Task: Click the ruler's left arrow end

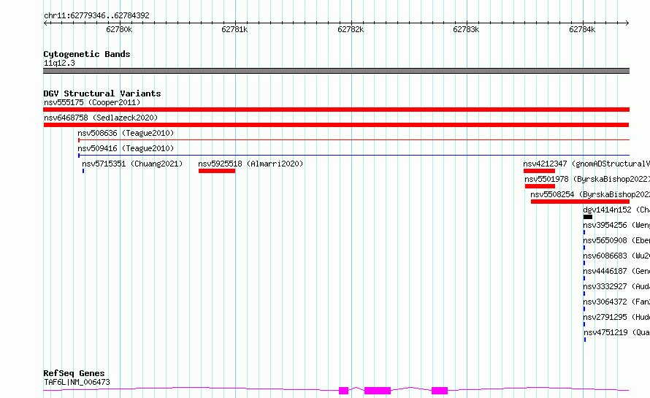Action: [x=45, y=23]
